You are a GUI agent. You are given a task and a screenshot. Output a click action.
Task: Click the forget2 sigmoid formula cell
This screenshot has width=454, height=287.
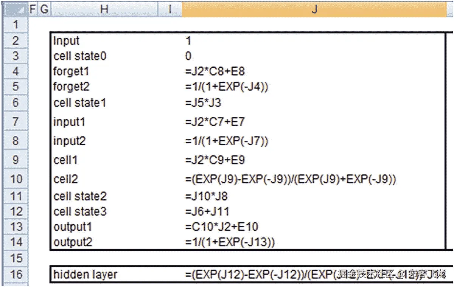point(265,87)
